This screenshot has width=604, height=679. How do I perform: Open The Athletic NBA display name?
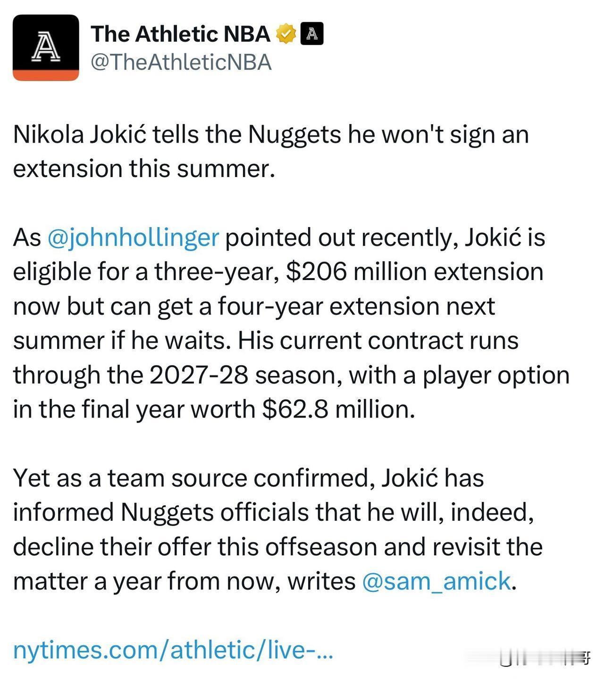click(180, 34)
